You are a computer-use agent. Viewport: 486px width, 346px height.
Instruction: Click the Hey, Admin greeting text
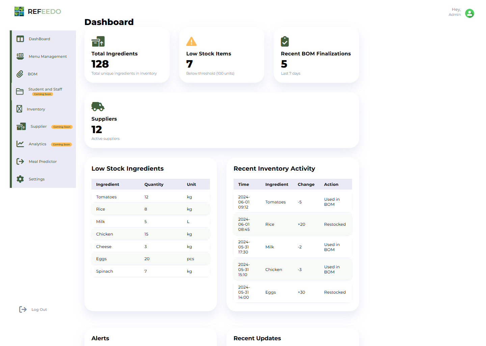[455, 12]
